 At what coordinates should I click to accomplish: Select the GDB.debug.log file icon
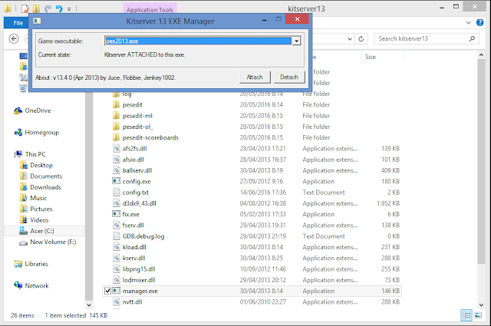[x=117, y=236]
